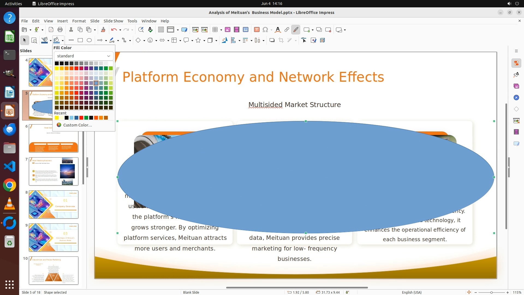Image resolution: width=524 pixels, height=295 pixels.
Task: Open the 'standard' palette dropdown
Action: [84, 56]
